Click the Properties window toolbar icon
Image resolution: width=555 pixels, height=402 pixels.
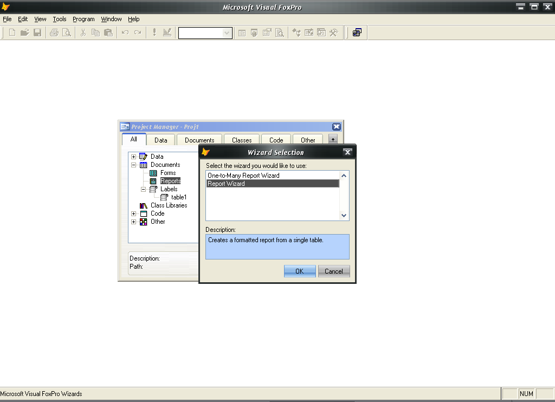coord(267,33)
